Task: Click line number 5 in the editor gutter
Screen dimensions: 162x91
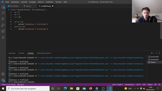Action: pyautogui.click(x=11, y=22)
